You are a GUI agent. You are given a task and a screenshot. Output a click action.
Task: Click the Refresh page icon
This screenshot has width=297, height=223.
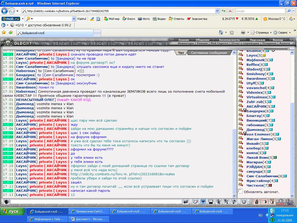pyautogui.click(x=224, y=11)
